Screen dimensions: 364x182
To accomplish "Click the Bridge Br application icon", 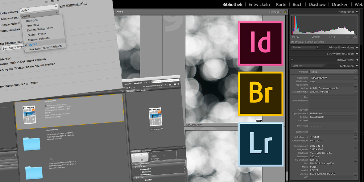I will tap(261, 93).
